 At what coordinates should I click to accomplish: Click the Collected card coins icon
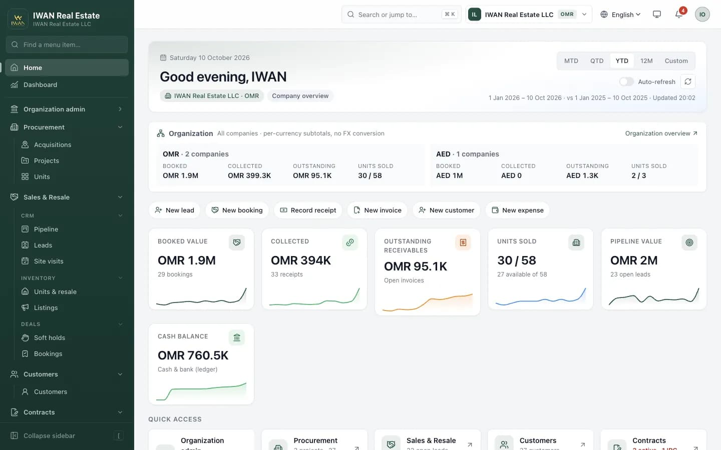point(350,242)
